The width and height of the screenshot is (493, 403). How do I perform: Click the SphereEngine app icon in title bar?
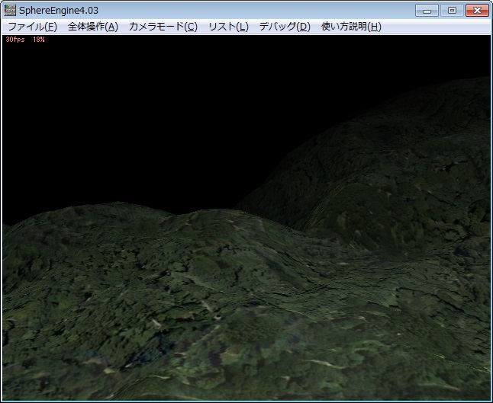pyautogui.click(x=10, y=11)
